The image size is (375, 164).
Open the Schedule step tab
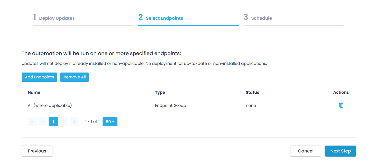(x=261, y=18)
